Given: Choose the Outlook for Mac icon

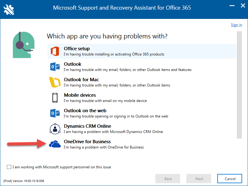Looking at the screenshot, I should (55, 82).
